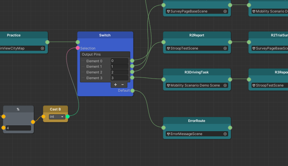The width and height of the screenshot is (288, 166).
Task: Click Switch node flow input port
Action: point(78,42)
